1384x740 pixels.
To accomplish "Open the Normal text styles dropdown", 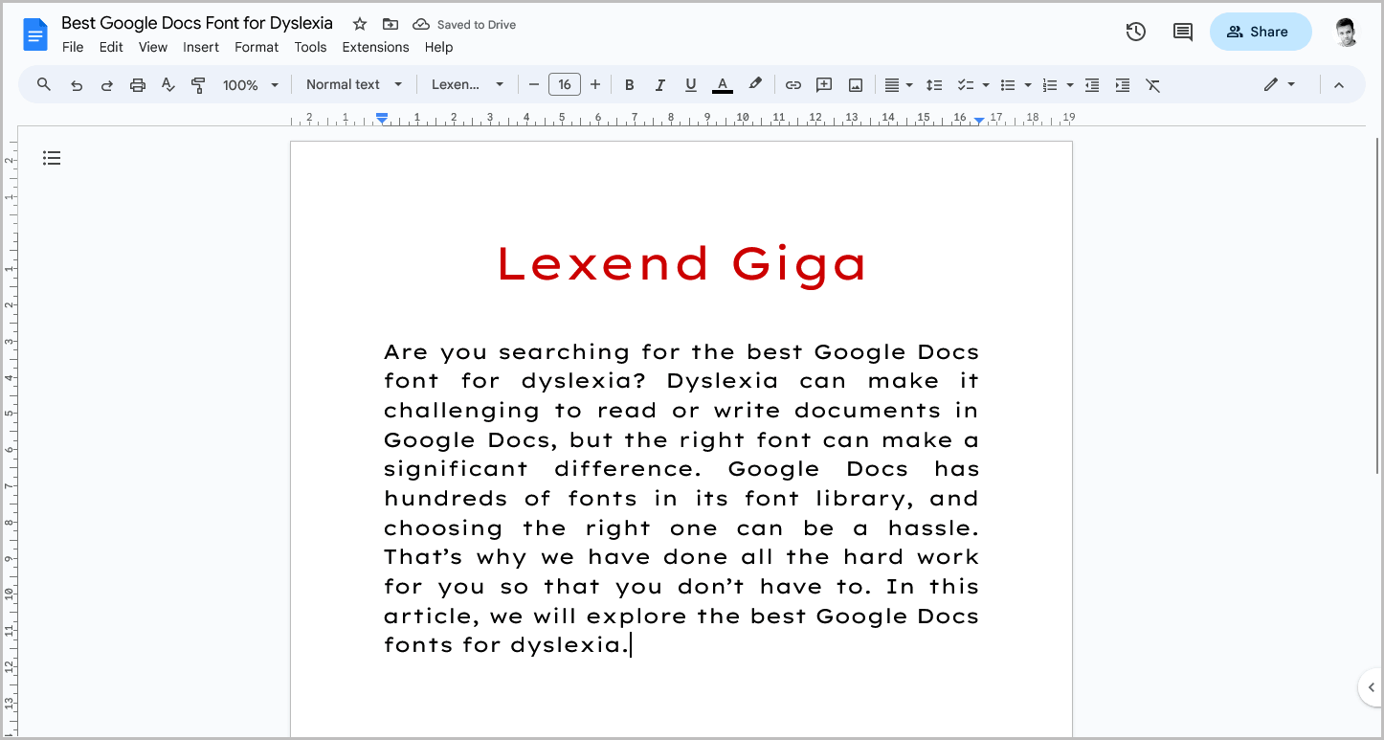I will coord(354,84).
